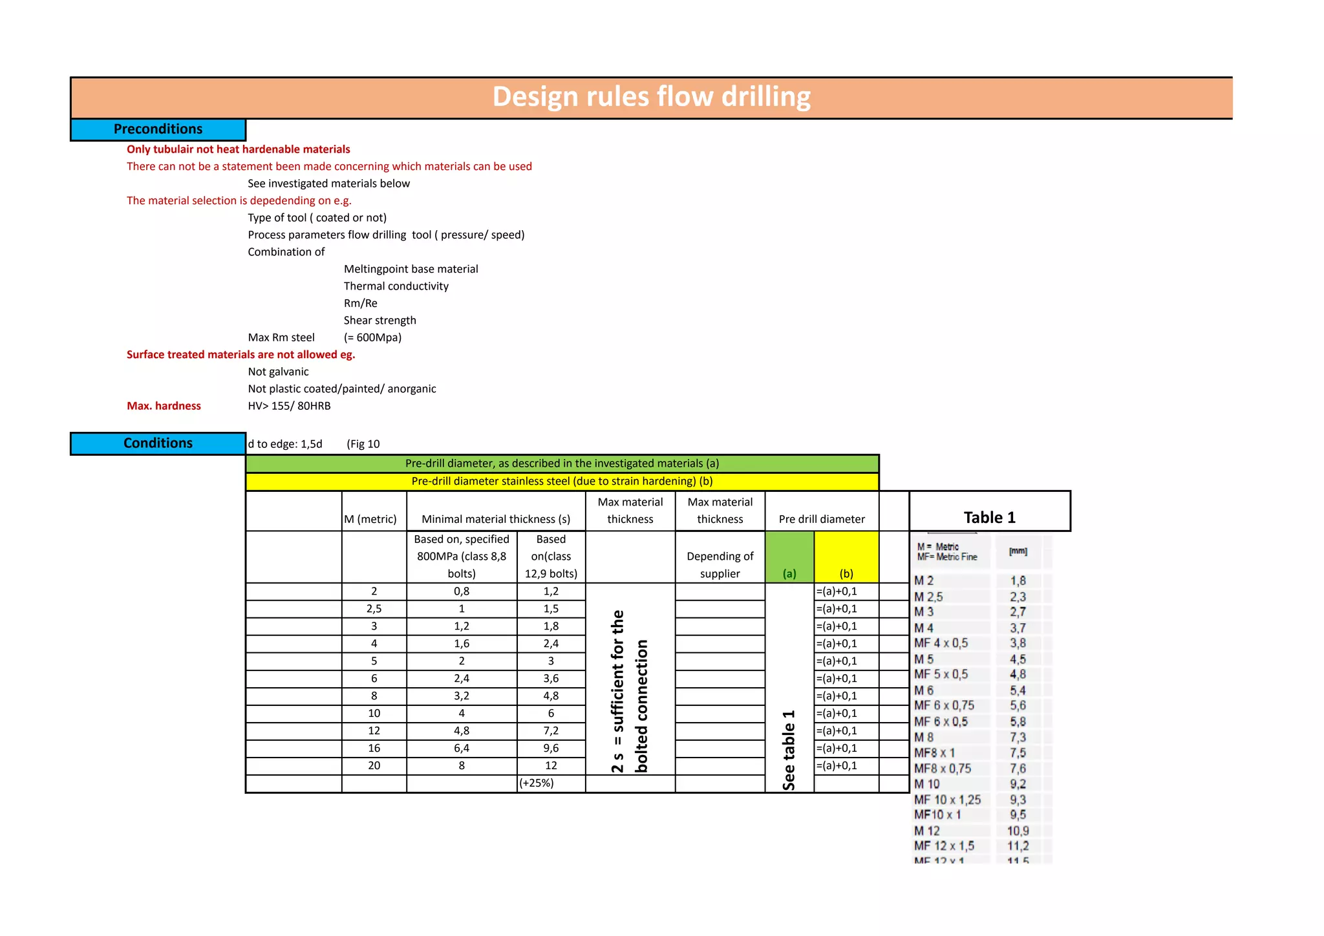
Task: Click the rotated 'See table 1' text
Action: click(x=789, y=750)
